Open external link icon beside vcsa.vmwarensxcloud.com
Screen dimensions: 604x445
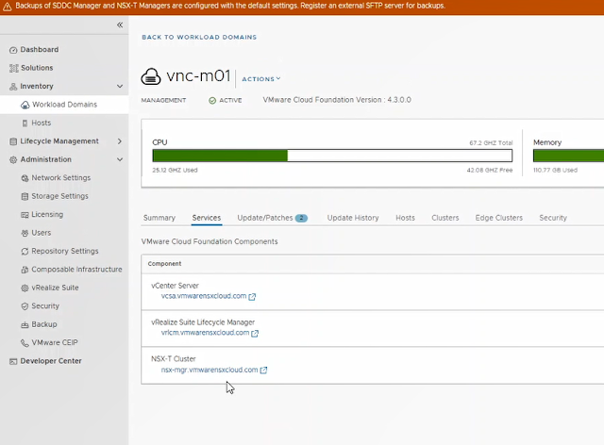[252, 297]
